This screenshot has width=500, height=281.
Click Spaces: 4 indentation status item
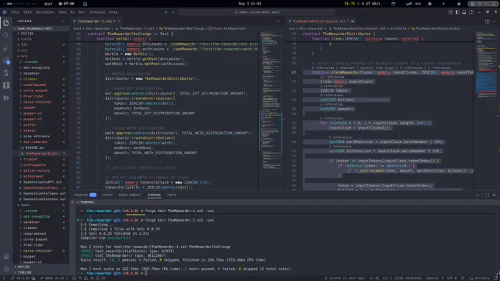pyautogui.click(x=435, y=278)
